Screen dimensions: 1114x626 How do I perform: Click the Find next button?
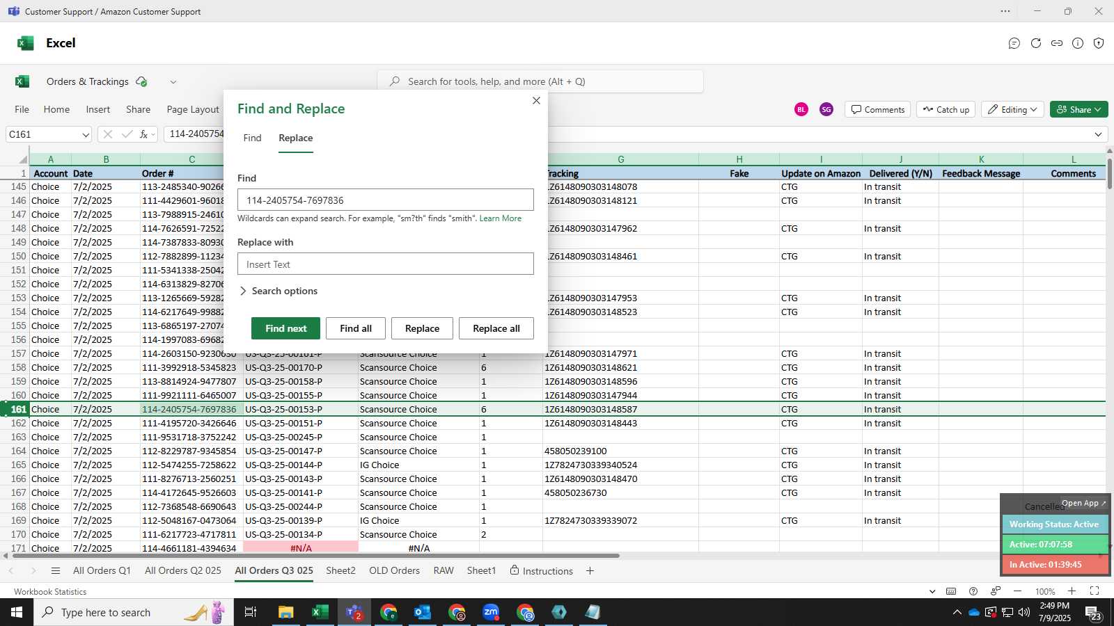pos(285,328)
